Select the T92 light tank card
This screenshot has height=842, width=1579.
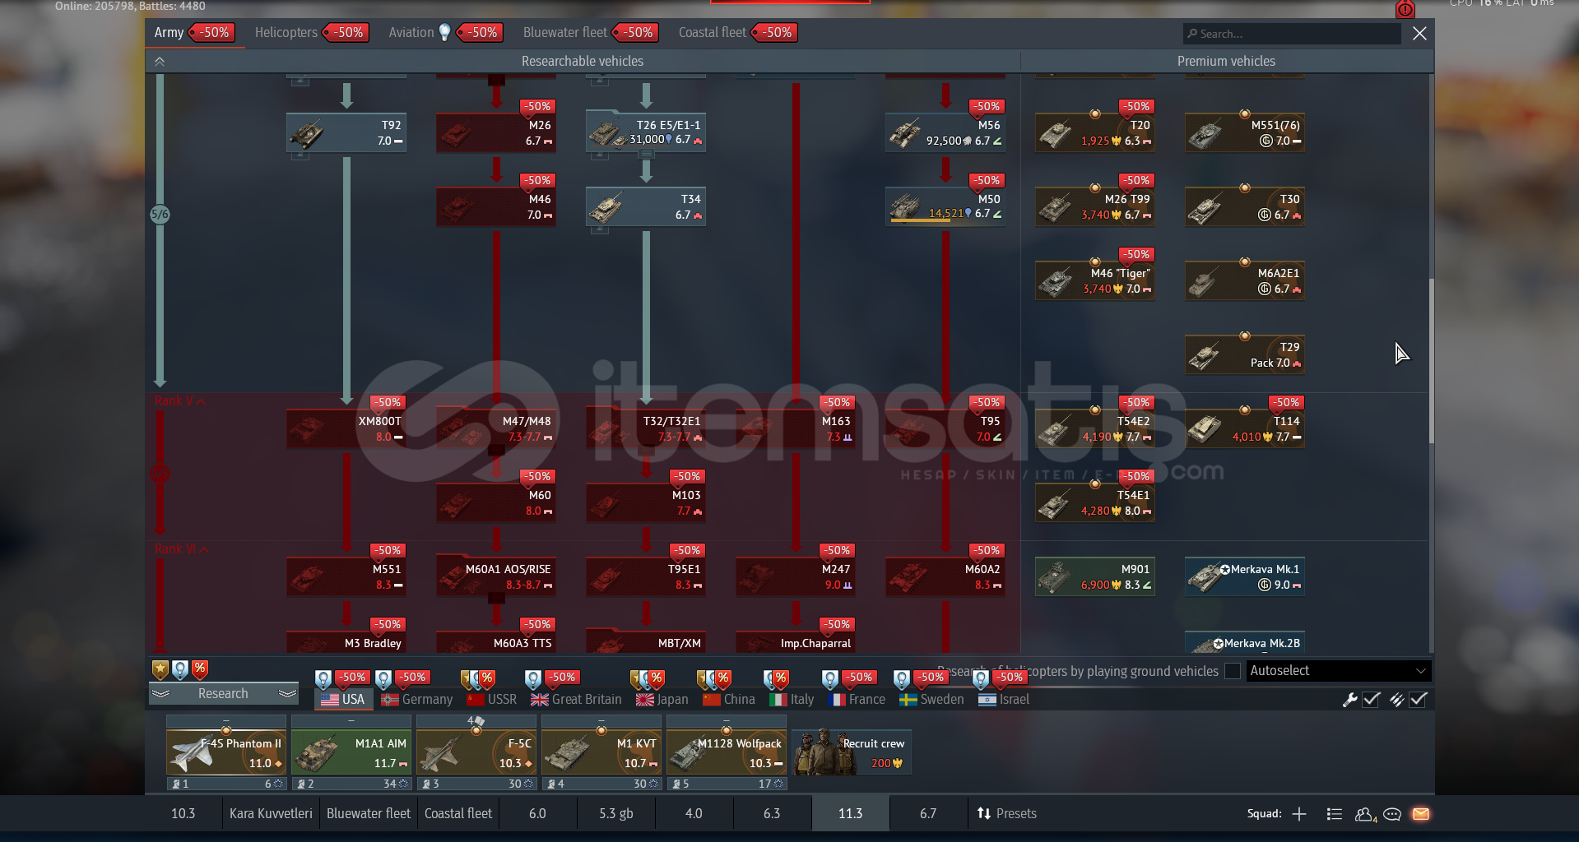click(346, 132)
